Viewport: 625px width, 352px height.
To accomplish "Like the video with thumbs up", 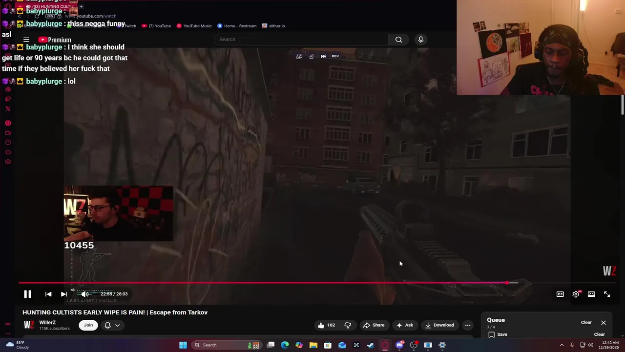I will pos(326,325).
